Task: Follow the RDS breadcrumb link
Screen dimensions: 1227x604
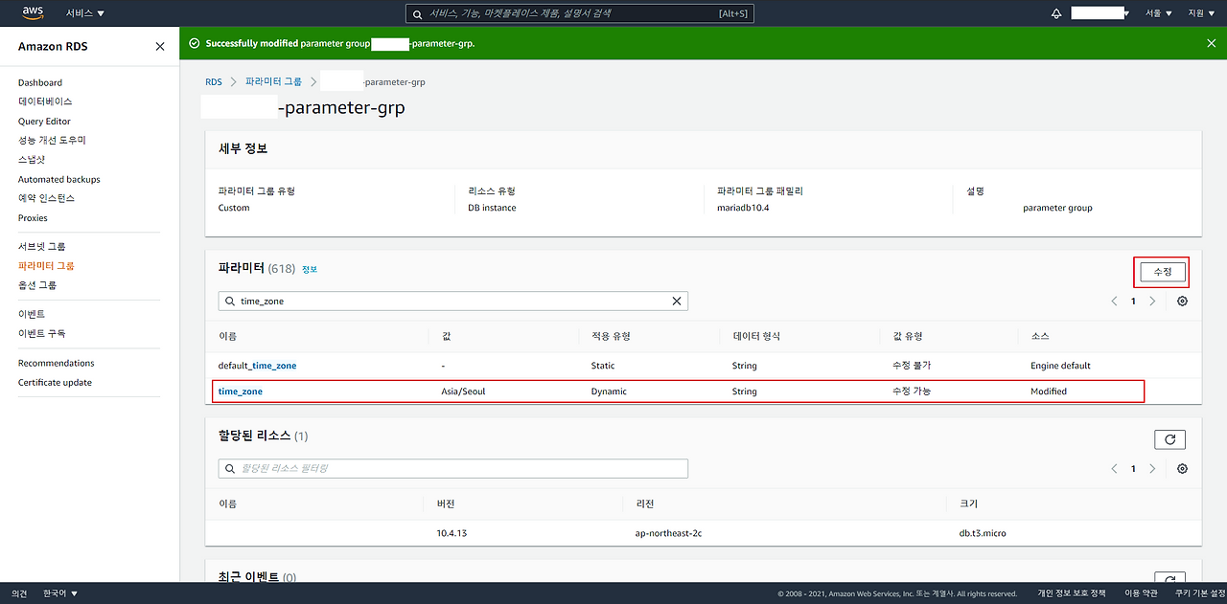Action: point(213,81)
